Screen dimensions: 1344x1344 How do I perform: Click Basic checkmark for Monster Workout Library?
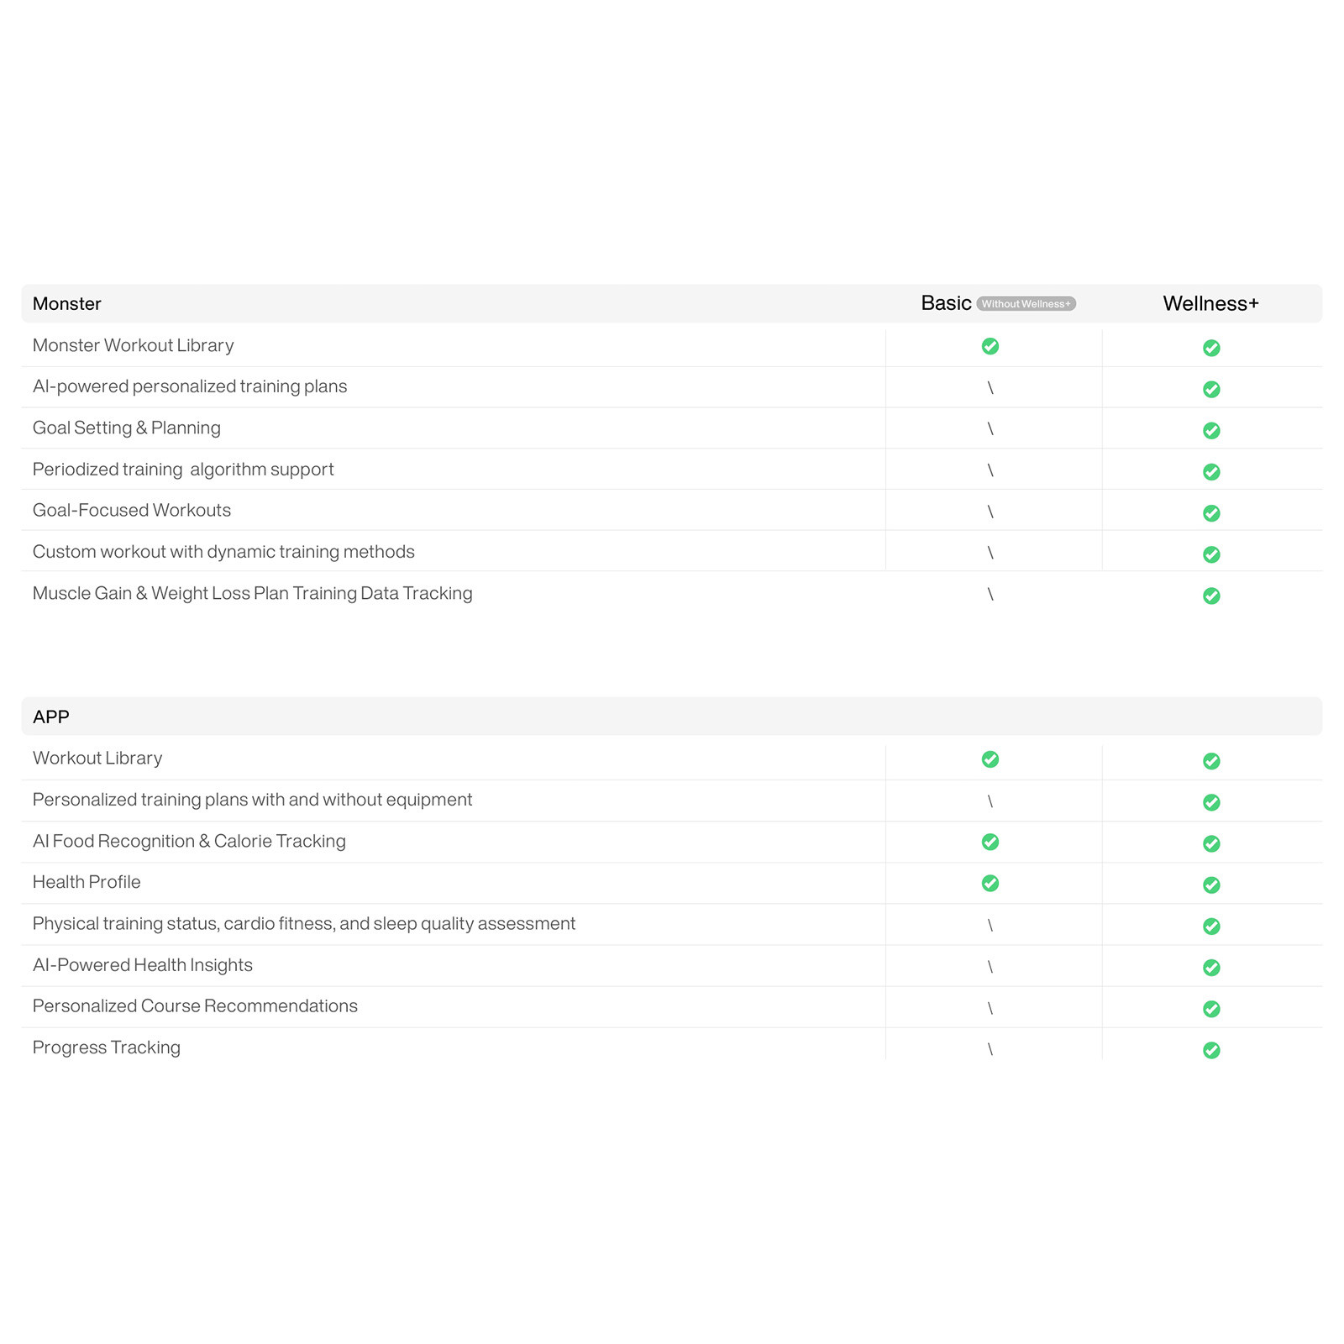990,346
